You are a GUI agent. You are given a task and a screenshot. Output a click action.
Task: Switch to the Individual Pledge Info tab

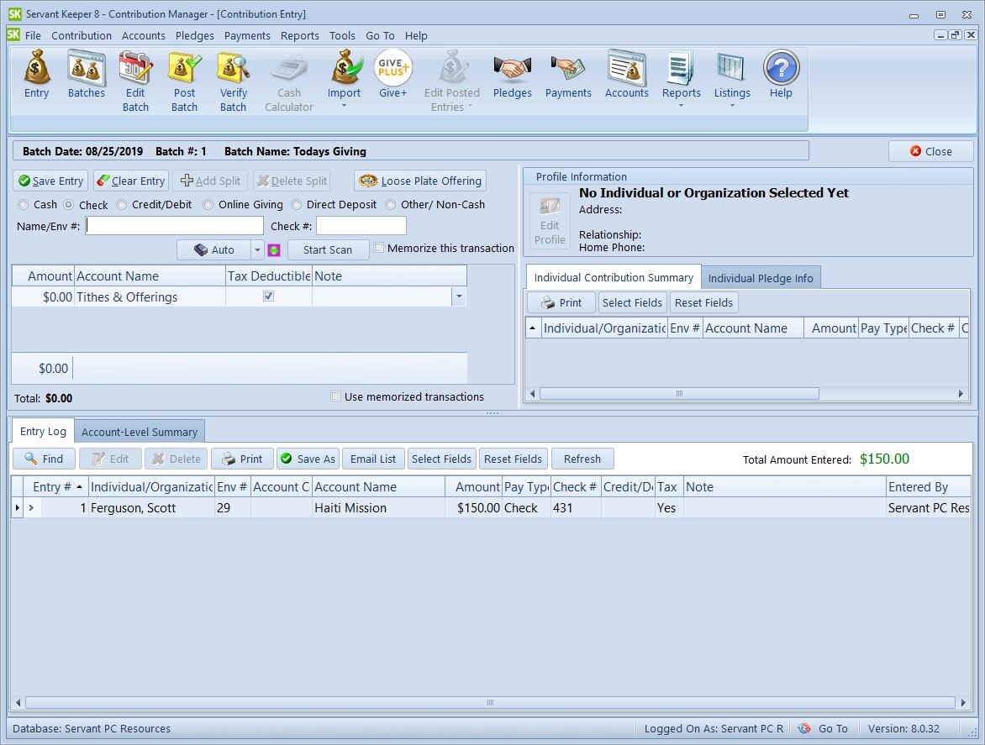(x=760, y=276)
